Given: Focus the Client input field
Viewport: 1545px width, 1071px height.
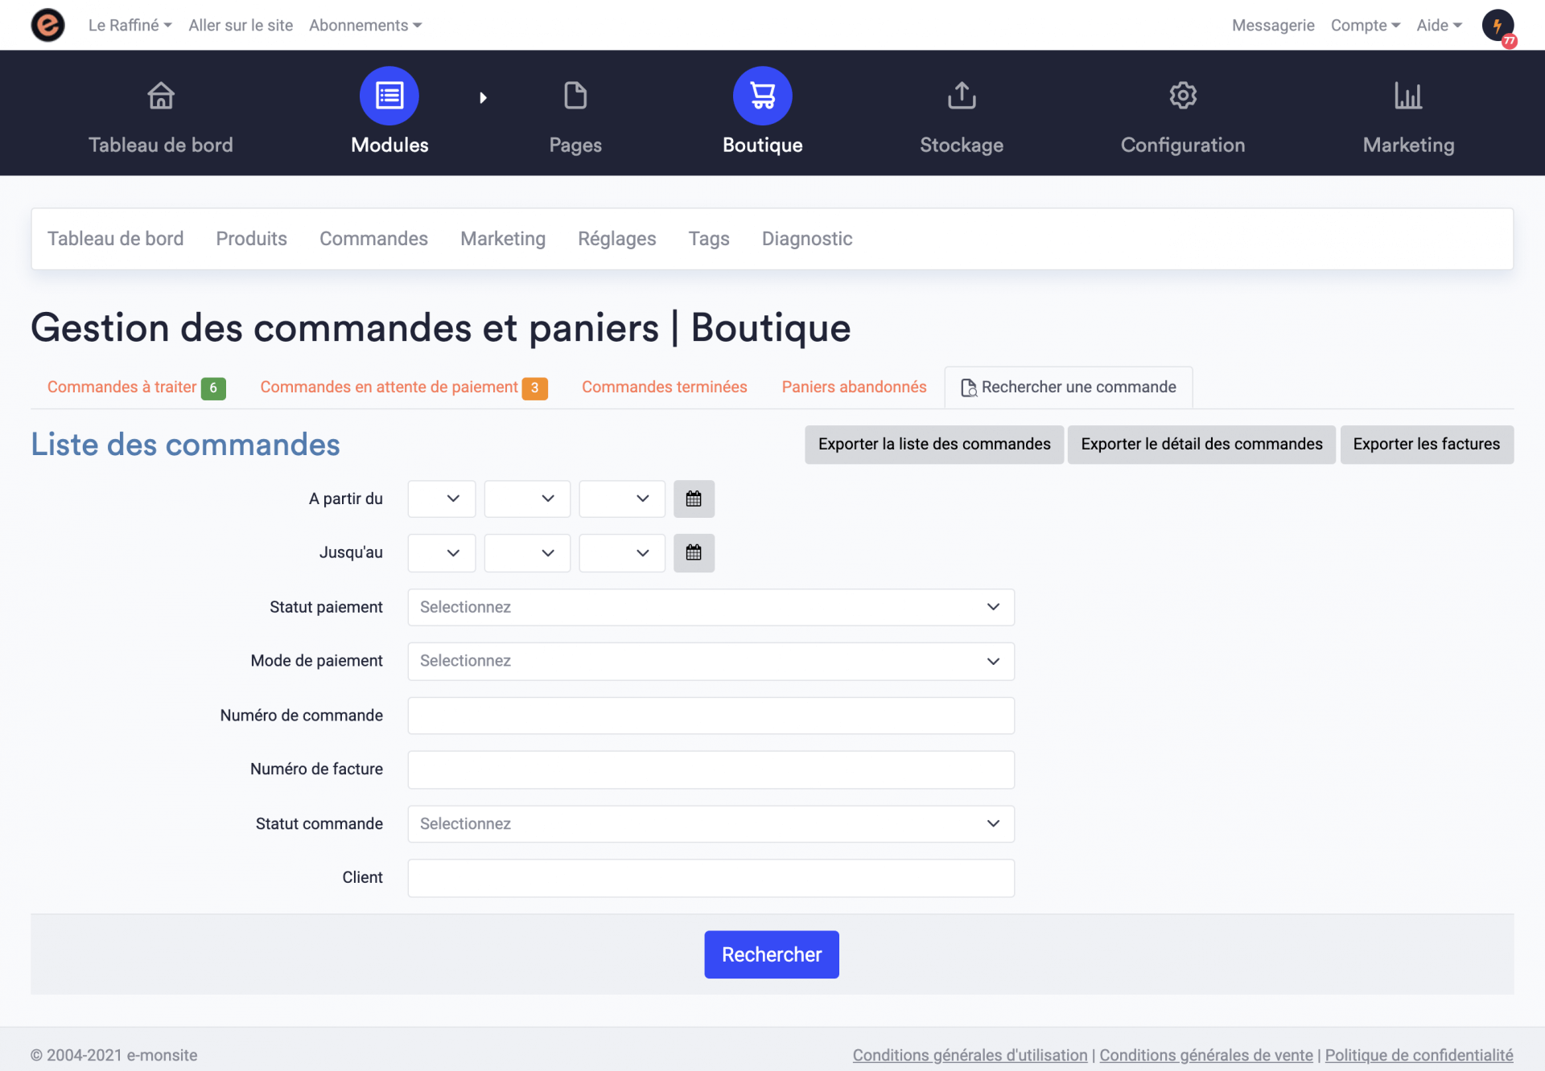Looking at the screenshot, I should tap(711, 878).
